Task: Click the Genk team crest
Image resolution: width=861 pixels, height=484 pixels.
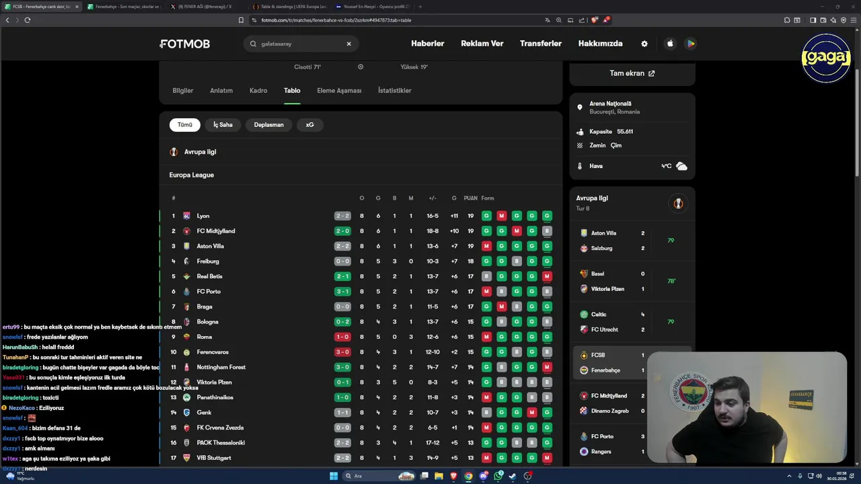Action: 187,413
